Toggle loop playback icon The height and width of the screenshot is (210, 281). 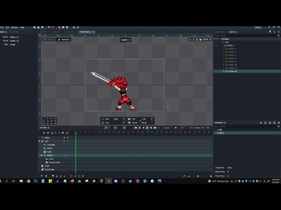click(159, 128)
